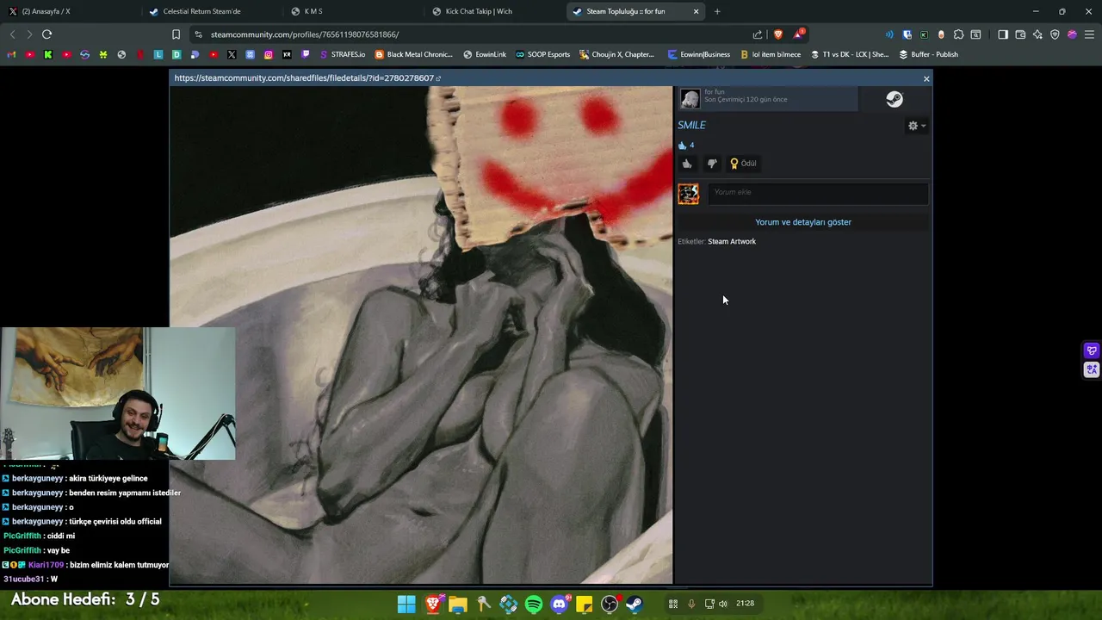Image resolution: width=1102 pixels, height=620 pixels.
Task: Open Brave Rewards triangle icon
Action: tap(799, 34)
